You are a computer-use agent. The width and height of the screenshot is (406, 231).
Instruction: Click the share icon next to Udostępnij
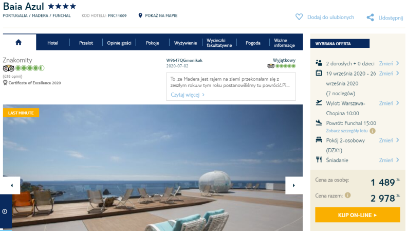point(370,17)
